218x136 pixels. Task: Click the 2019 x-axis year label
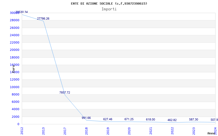click(x=108, y=131)
